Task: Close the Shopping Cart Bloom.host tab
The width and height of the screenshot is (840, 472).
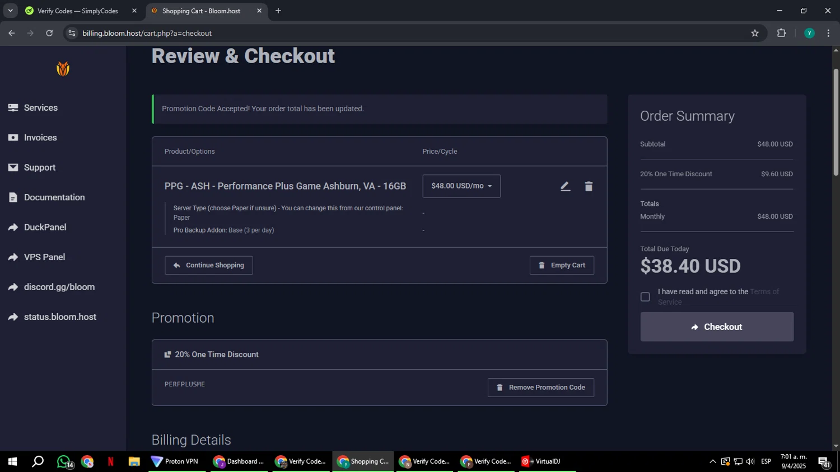Action: (259, 11)
